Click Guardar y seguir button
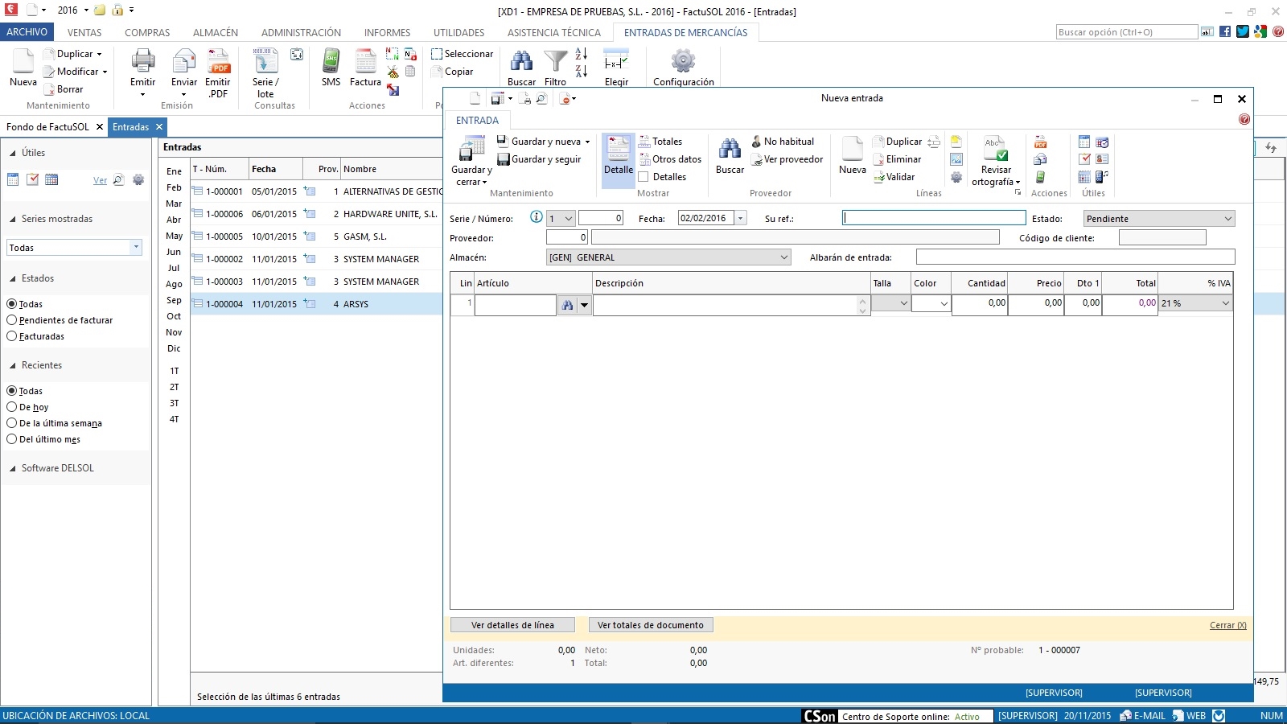Viewport: 1287px width, 724px height. pyautogui.click(x=539, y=159)
